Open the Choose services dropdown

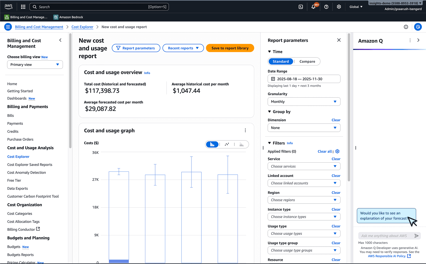coord(304,166)
